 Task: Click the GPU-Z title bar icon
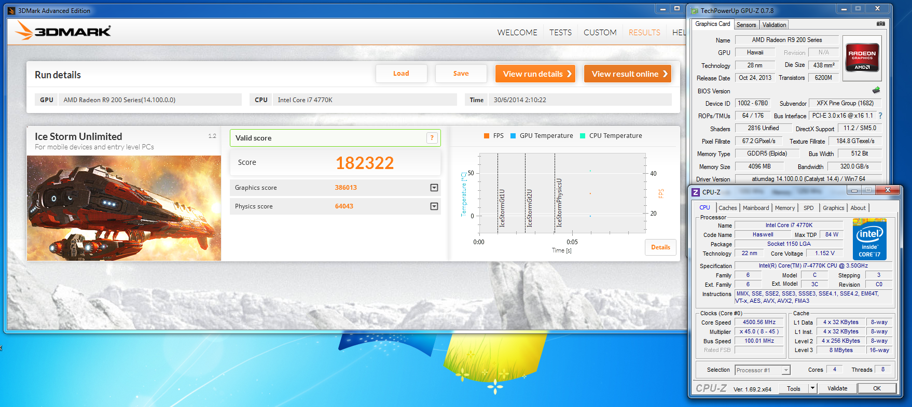695,10
